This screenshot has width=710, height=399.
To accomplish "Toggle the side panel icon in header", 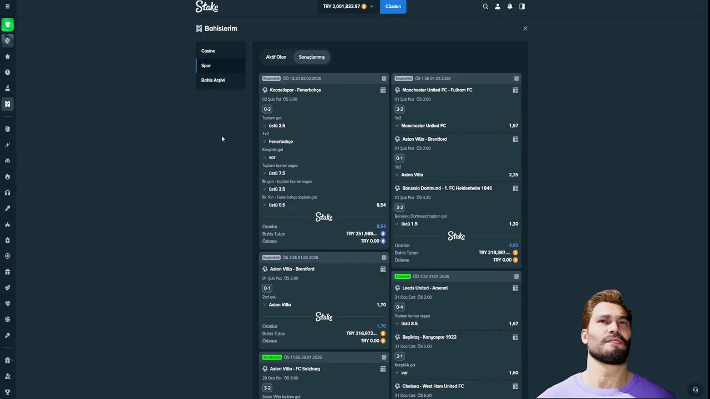I will click(x=522, y=7).
